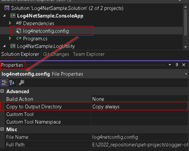
Task: Switch to the Git Changes tab
Action: point(56,54)
